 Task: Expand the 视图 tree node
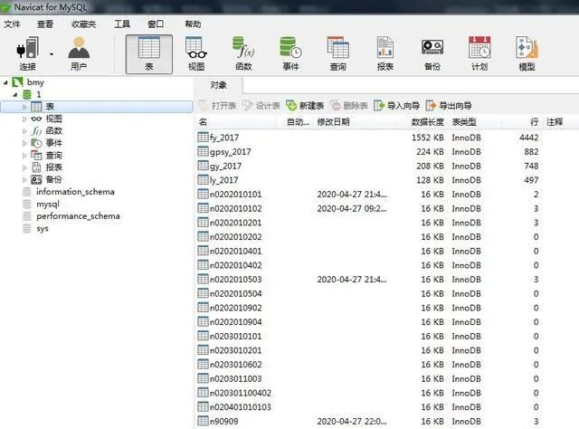coord(24,119)
